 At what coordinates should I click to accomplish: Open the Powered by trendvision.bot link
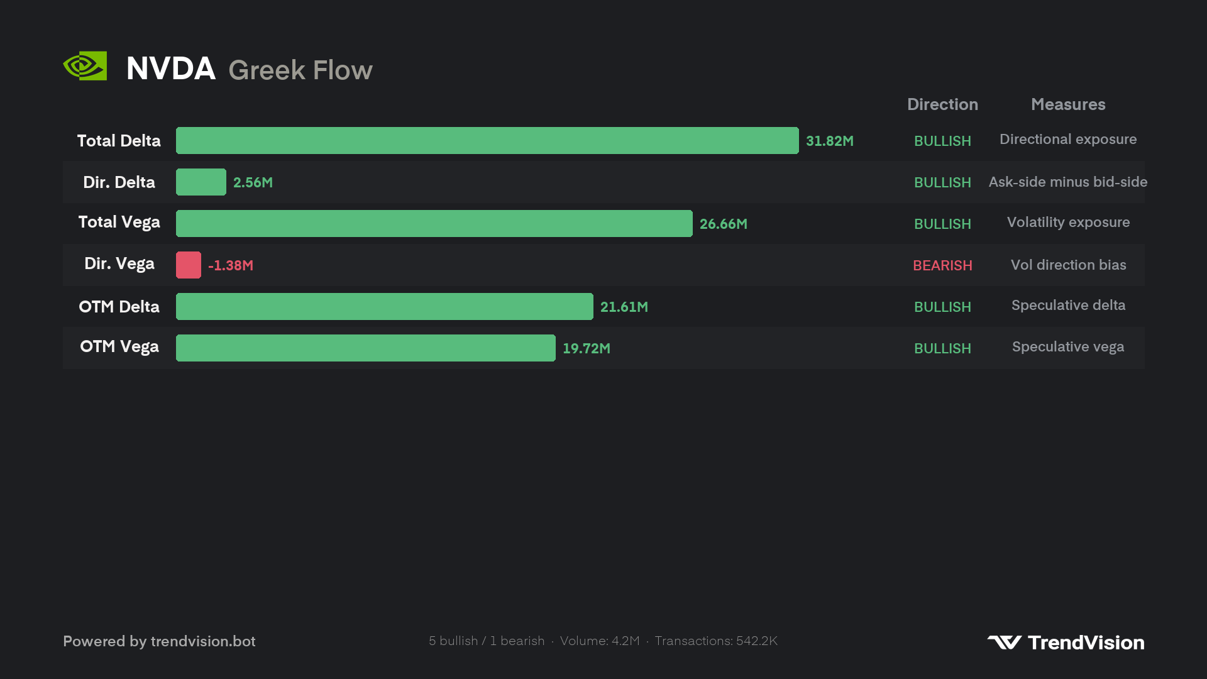(x=159, y=641)
